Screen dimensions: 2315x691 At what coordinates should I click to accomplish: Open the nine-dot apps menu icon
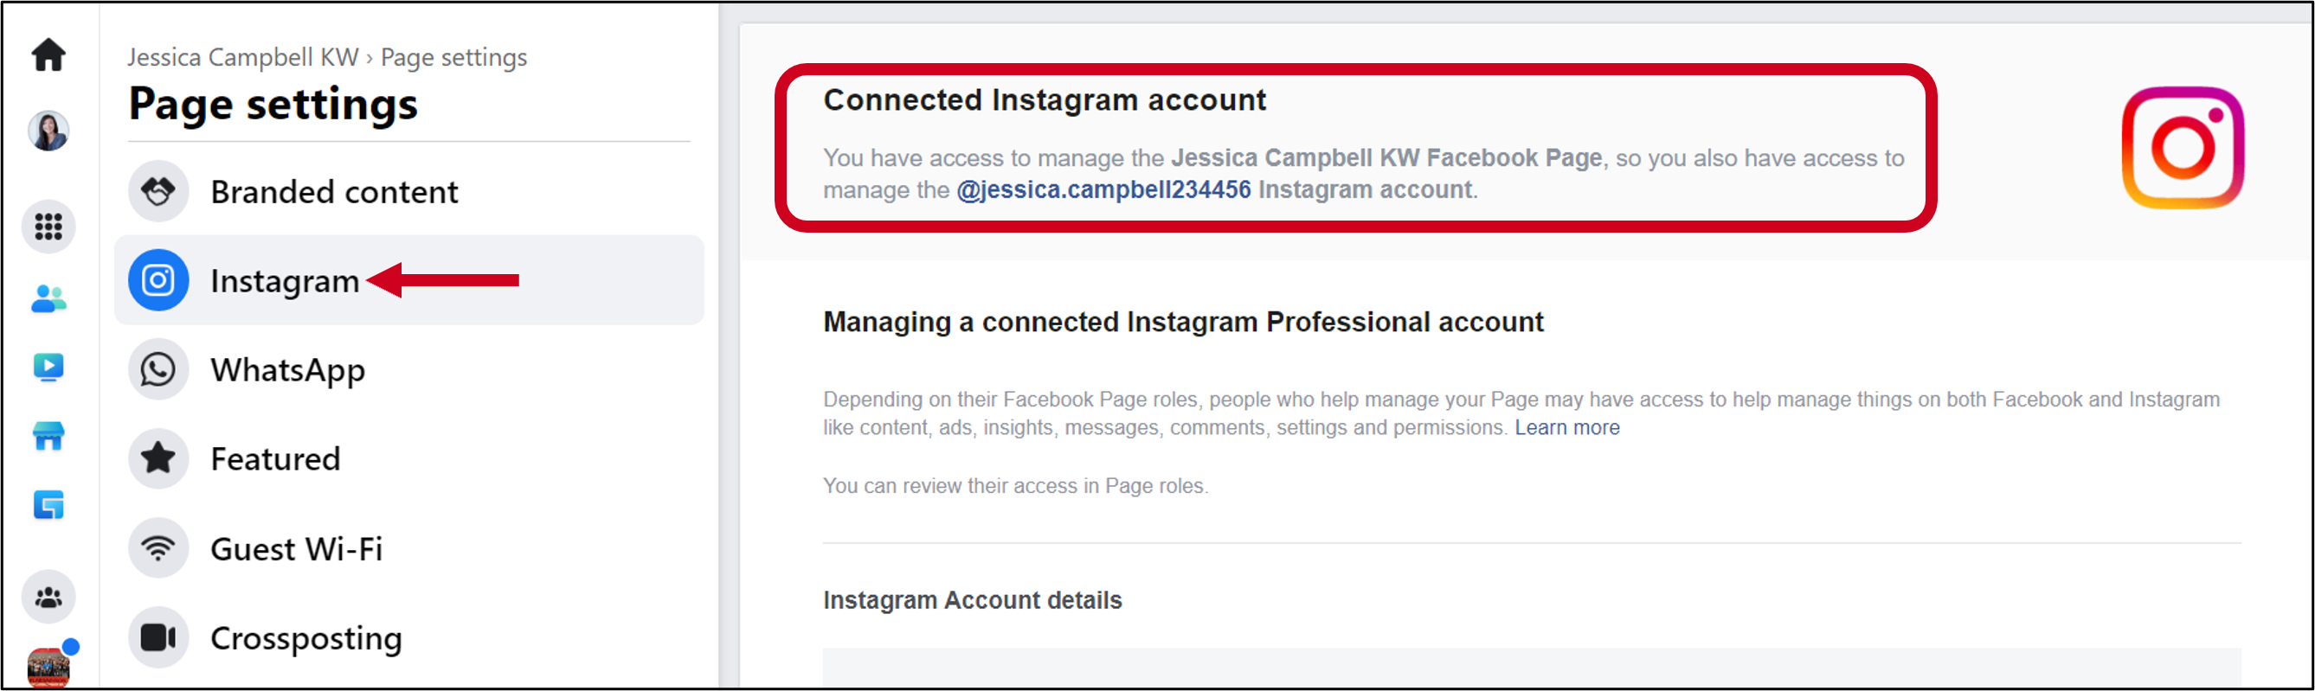(48, 227)
